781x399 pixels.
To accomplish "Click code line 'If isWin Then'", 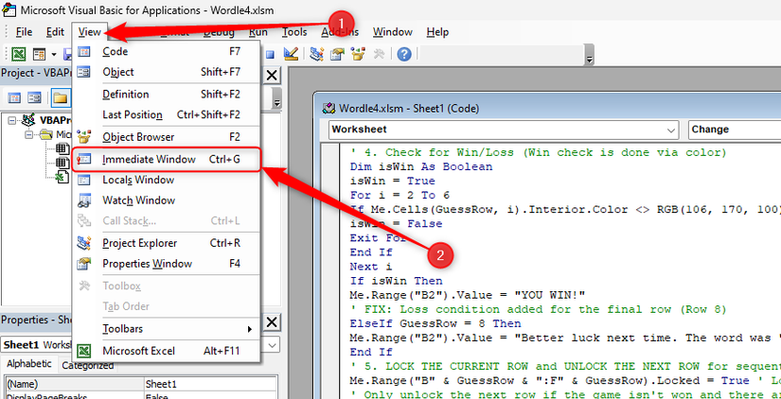I will (x=396, y=281).
